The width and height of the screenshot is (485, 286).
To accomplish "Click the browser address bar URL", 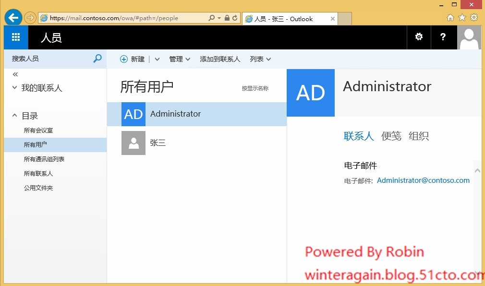I will coord(114,18).
